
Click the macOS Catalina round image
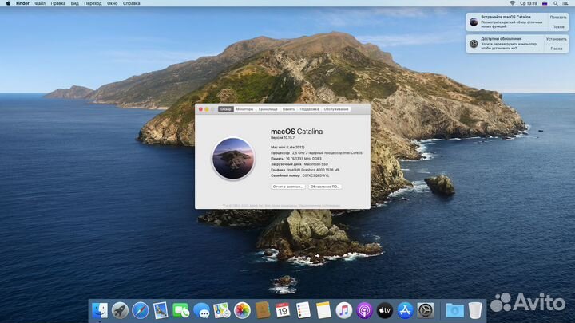[233, 158]
